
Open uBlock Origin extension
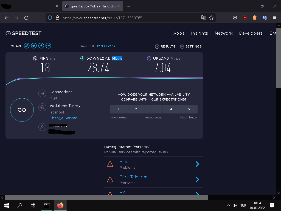(245, 18)
